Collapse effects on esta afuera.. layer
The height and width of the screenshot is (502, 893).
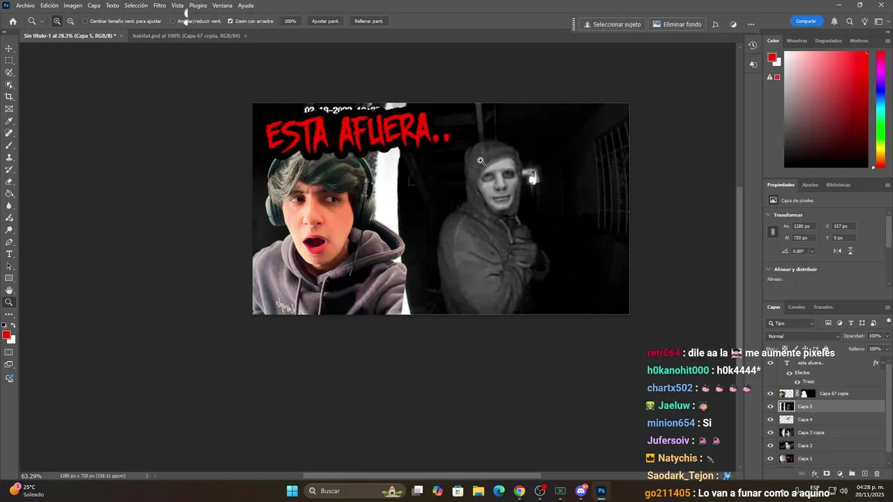884,363
